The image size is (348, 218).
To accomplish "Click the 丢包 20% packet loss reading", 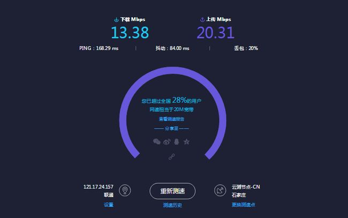I will point(246,48).
